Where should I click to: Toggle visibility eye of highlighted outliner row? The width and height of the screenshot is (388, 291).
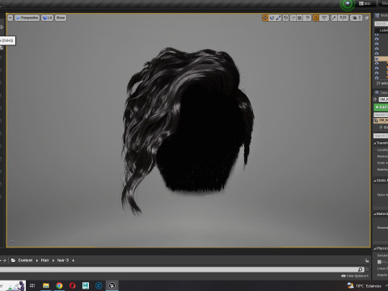pos(377,58)
